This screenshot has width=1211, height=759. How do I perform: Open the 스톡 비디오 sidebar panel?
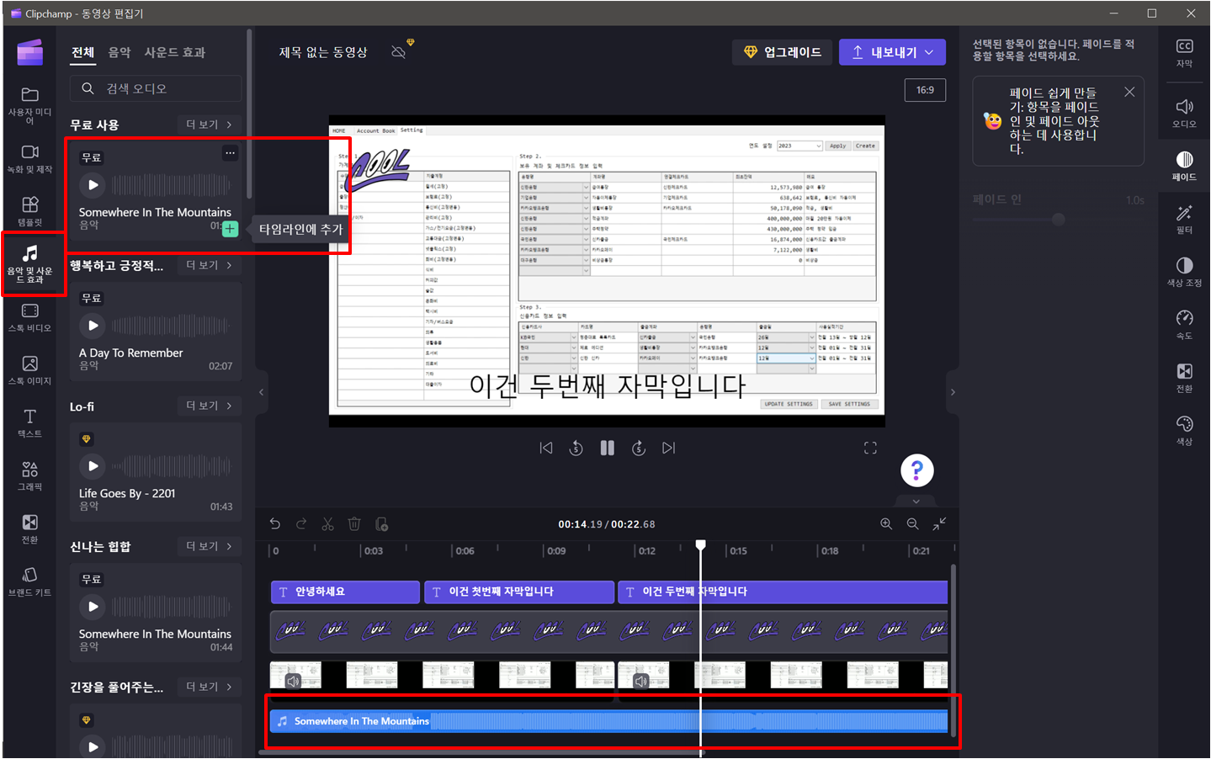coord(29,317)
